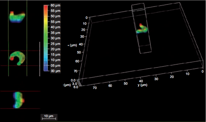
Task: Click the red tip of the 3D cell
Action: coord(140,25)
